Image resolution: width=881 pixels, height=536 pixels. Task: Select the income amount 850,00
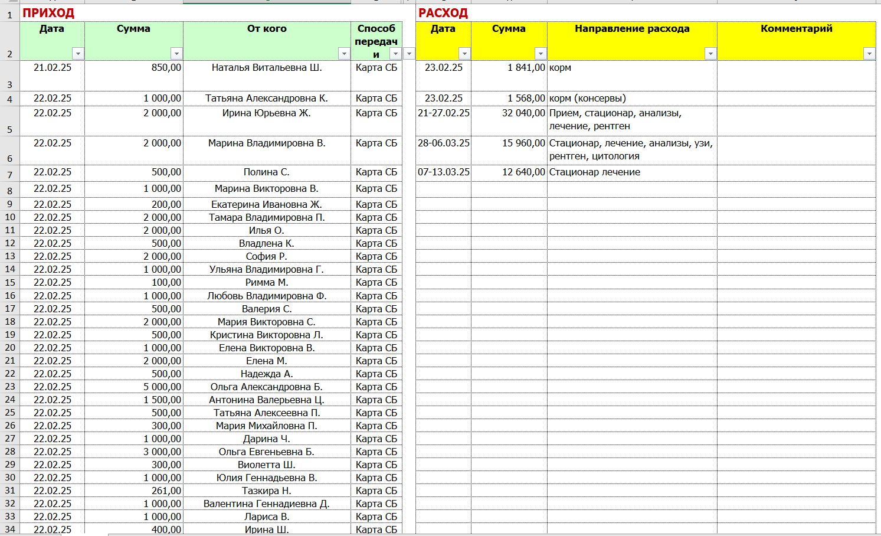(x=134, y=76)
